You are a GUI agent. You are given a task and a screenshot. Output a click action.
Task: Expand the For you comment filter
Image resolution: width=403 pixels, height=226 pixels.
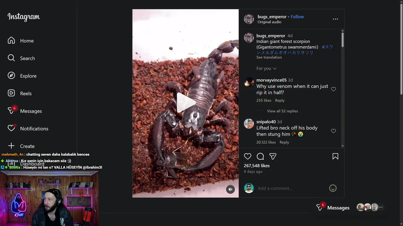click(266, 68)
